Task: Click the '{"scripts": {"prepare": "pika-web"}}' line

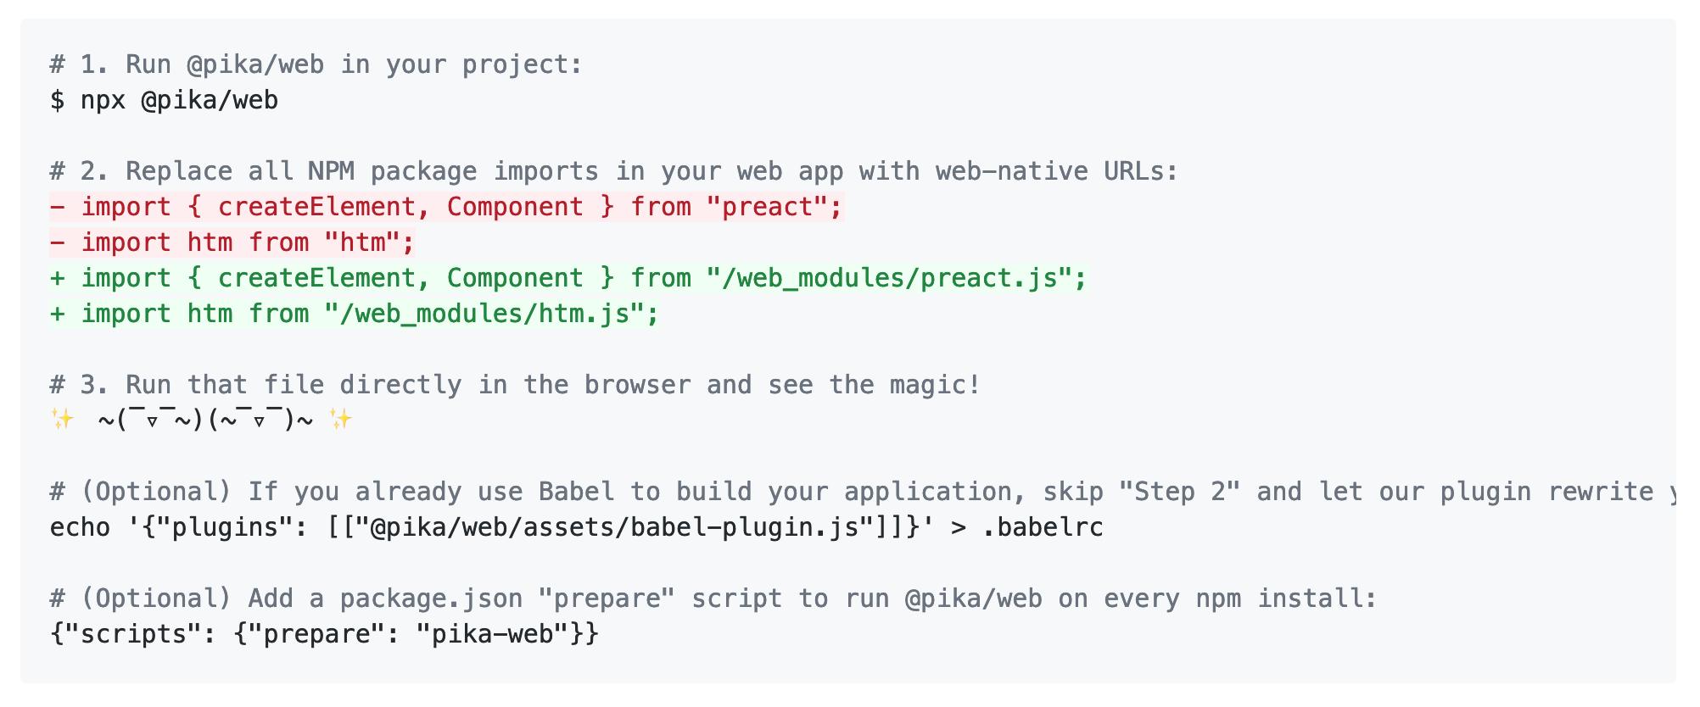Action: click(324, 634)
